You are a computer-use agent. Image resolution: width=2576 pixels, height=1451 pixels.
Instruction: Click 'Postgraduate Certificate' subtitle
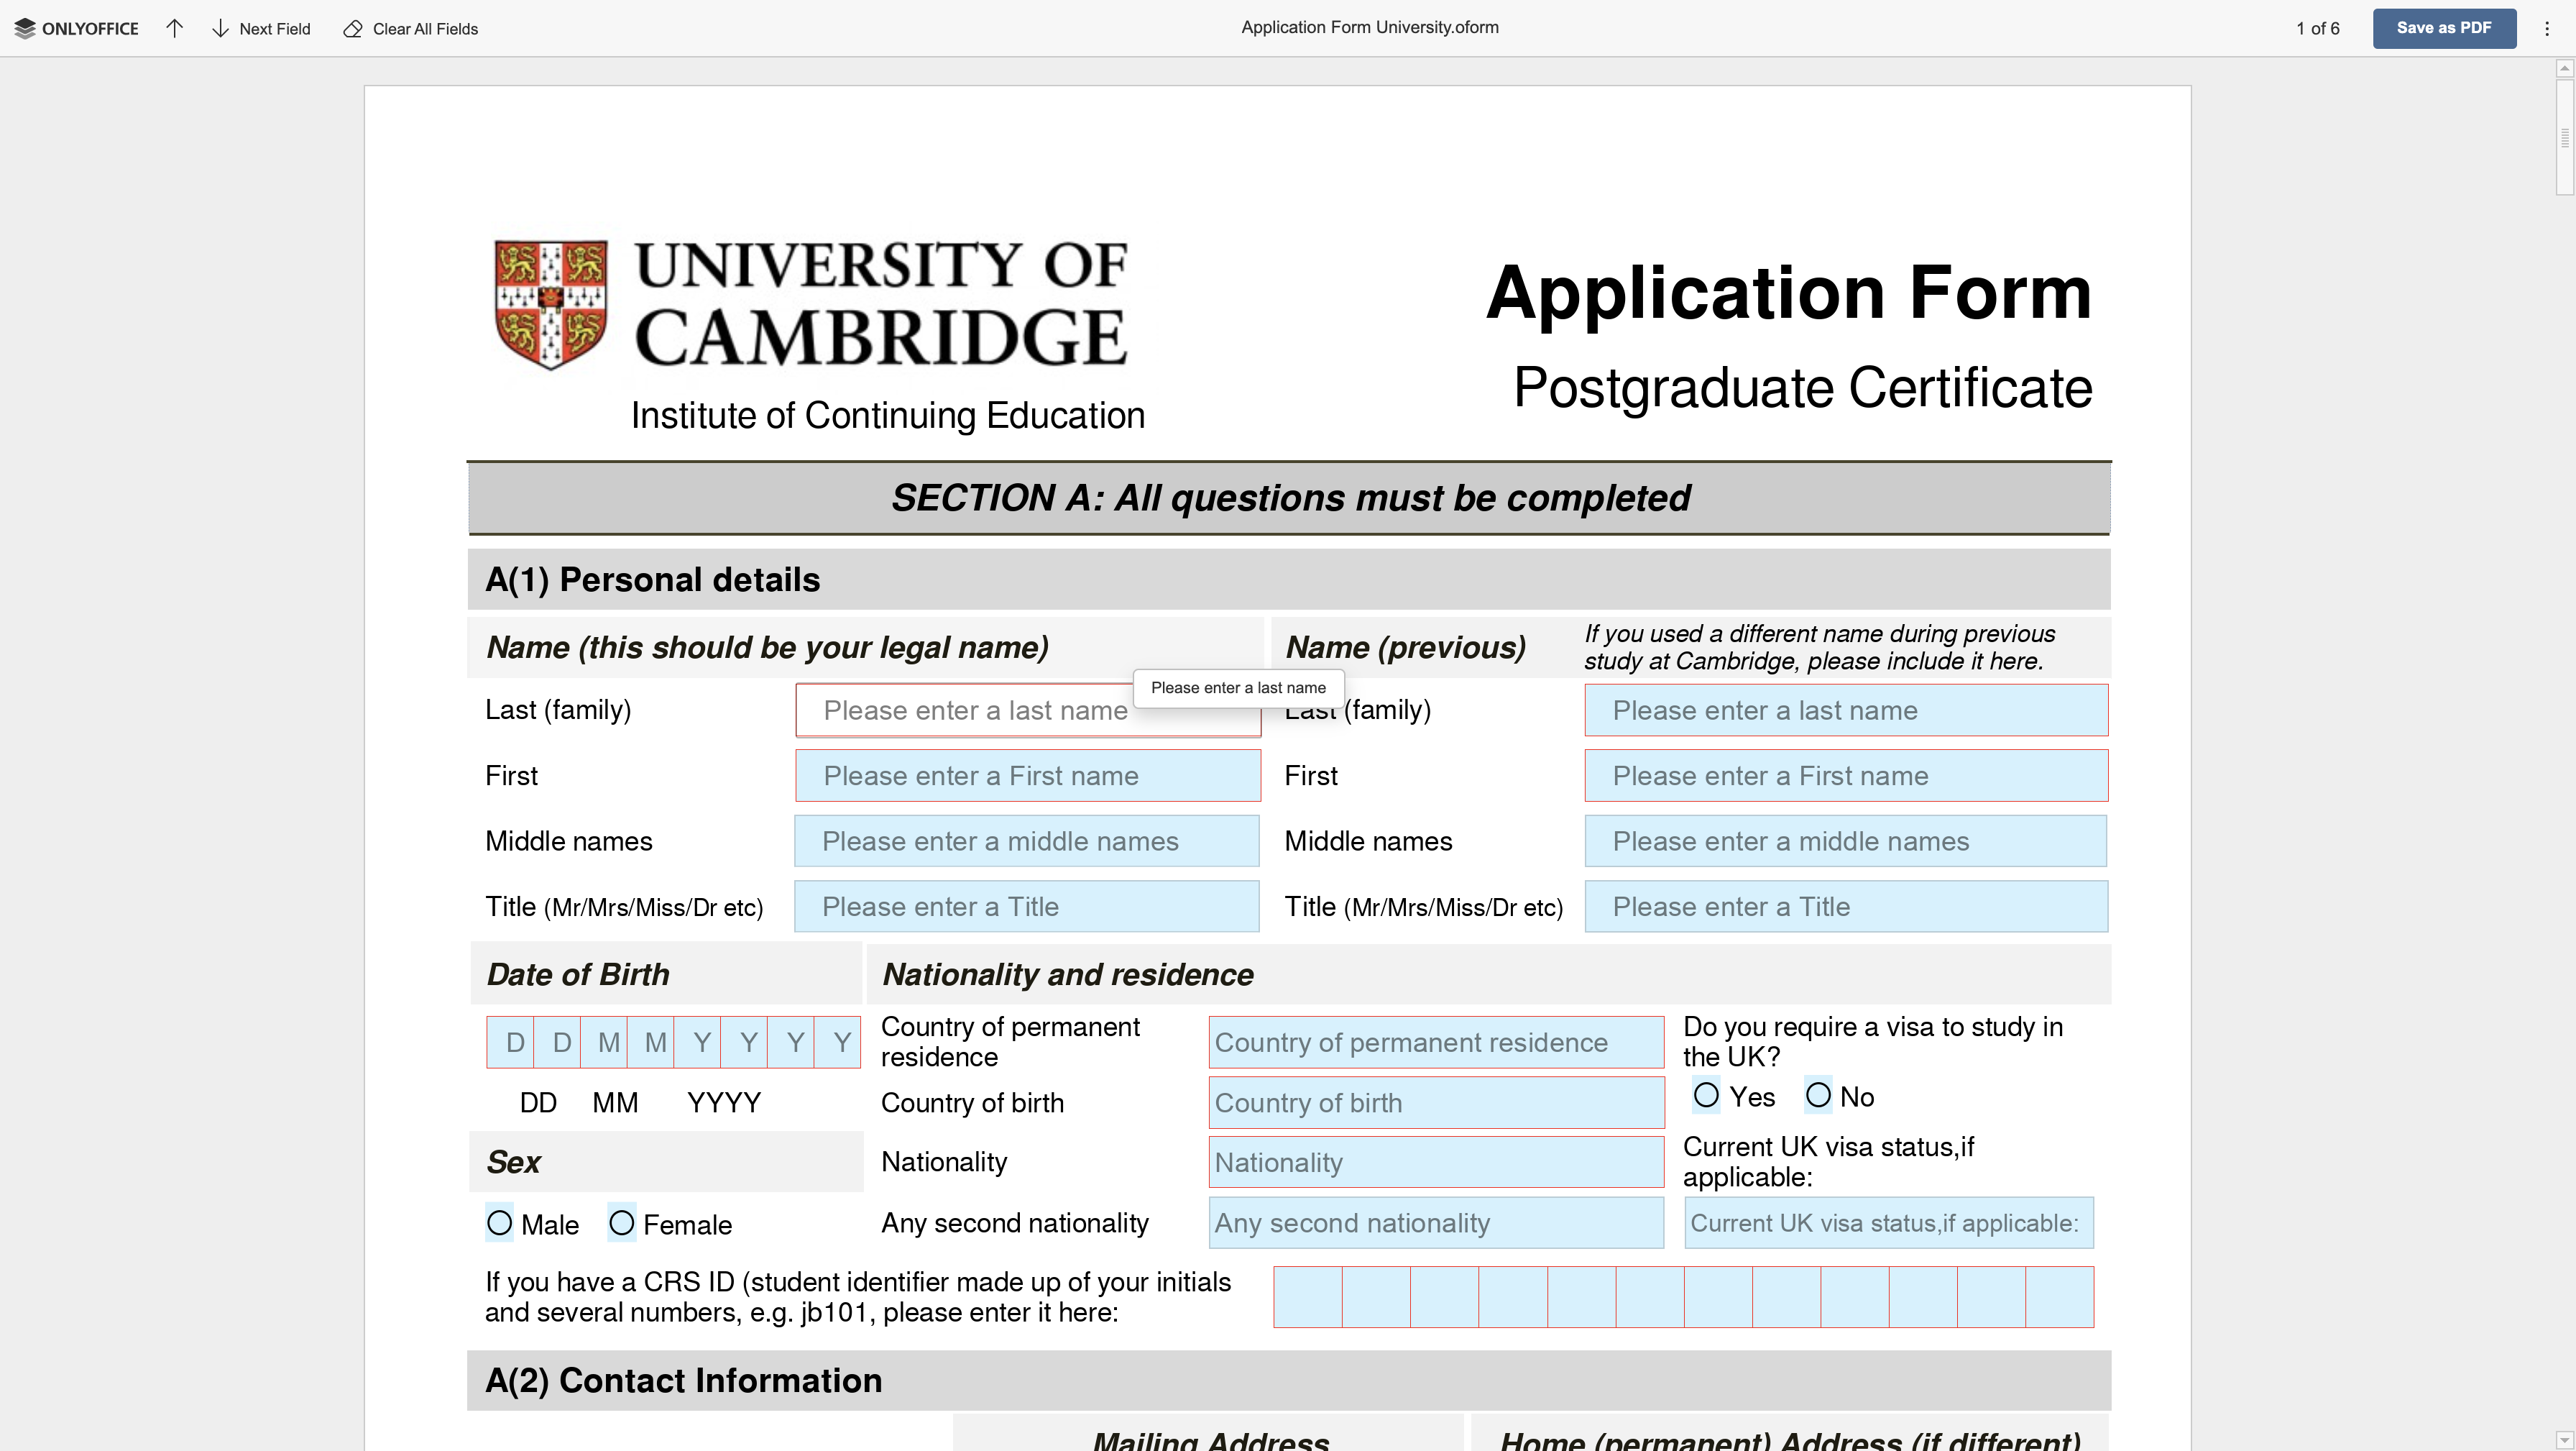1803,388
